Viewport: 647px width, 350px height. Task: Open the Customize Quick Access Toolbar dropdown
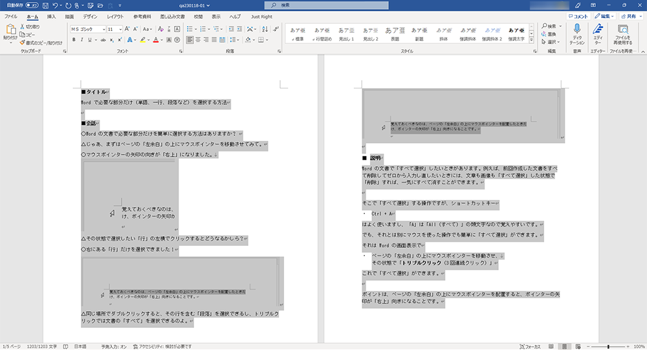click(120, 5)
